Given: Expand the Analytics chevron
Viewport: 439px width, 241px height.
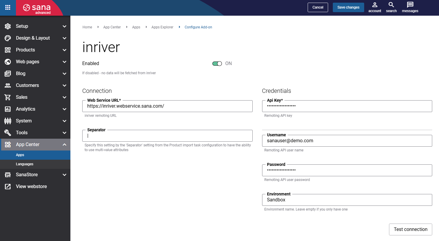Looking at the screenshot, I should click(64, 109).
